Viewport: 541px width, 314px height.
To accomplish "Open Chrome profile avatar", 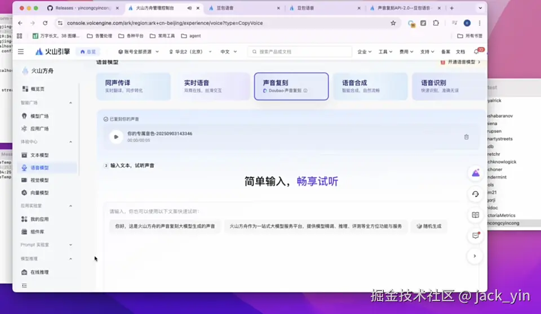I will tap(467, 23).
